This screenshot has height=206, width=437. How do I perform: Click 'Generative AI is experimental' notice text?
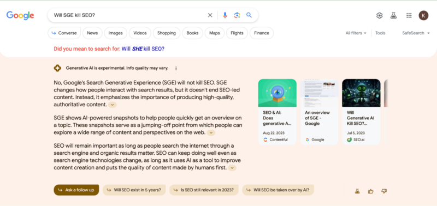117,68
